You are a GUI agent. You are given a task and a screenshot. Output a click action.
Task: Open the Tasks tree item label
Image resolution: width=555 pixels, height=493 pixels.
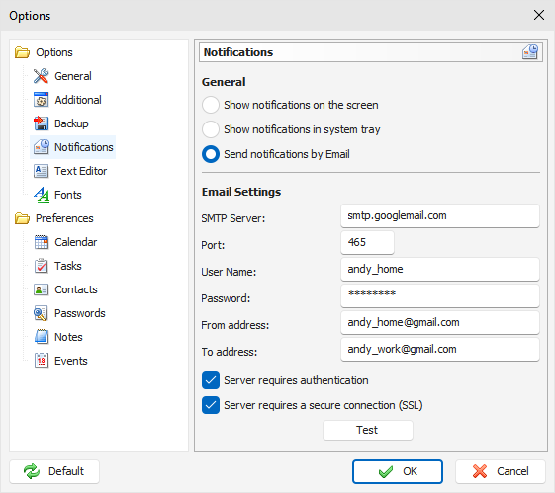(x=68, y=266)
